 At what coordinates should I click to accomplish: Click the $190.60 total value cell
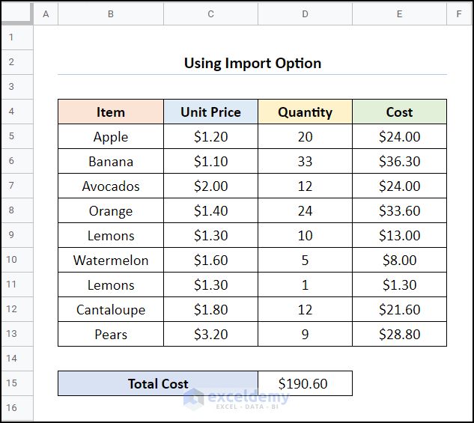point(303,384)
